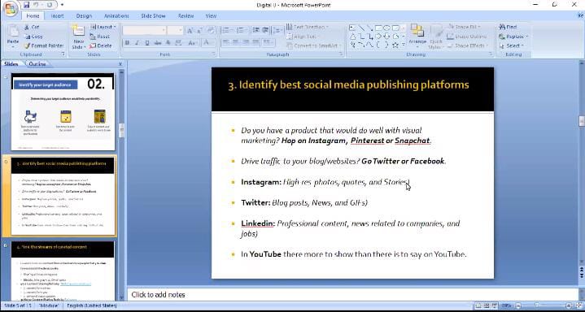Screen dimensions: 585x312
Task: Open the Clipboard dialog launcher
Action: 63,54
